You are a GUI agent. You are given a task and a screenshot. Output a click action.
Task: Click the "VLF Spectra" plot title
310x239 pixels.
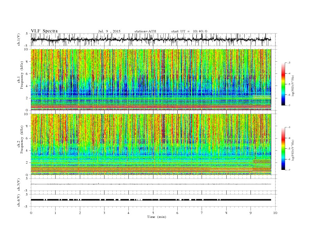click(x=44, y=31)
